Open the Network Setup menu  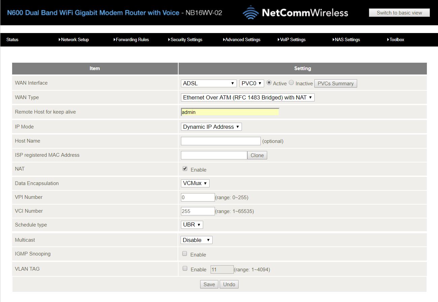click(x=74, y=39)
